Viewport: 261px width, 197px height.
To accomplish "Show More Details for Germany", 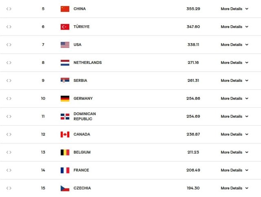I will (234, 98).
